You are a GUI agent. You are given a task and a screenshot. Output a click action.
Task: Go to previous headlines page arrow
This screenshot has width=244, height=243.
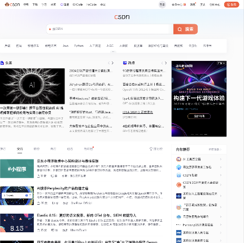[x=108, y=63]
